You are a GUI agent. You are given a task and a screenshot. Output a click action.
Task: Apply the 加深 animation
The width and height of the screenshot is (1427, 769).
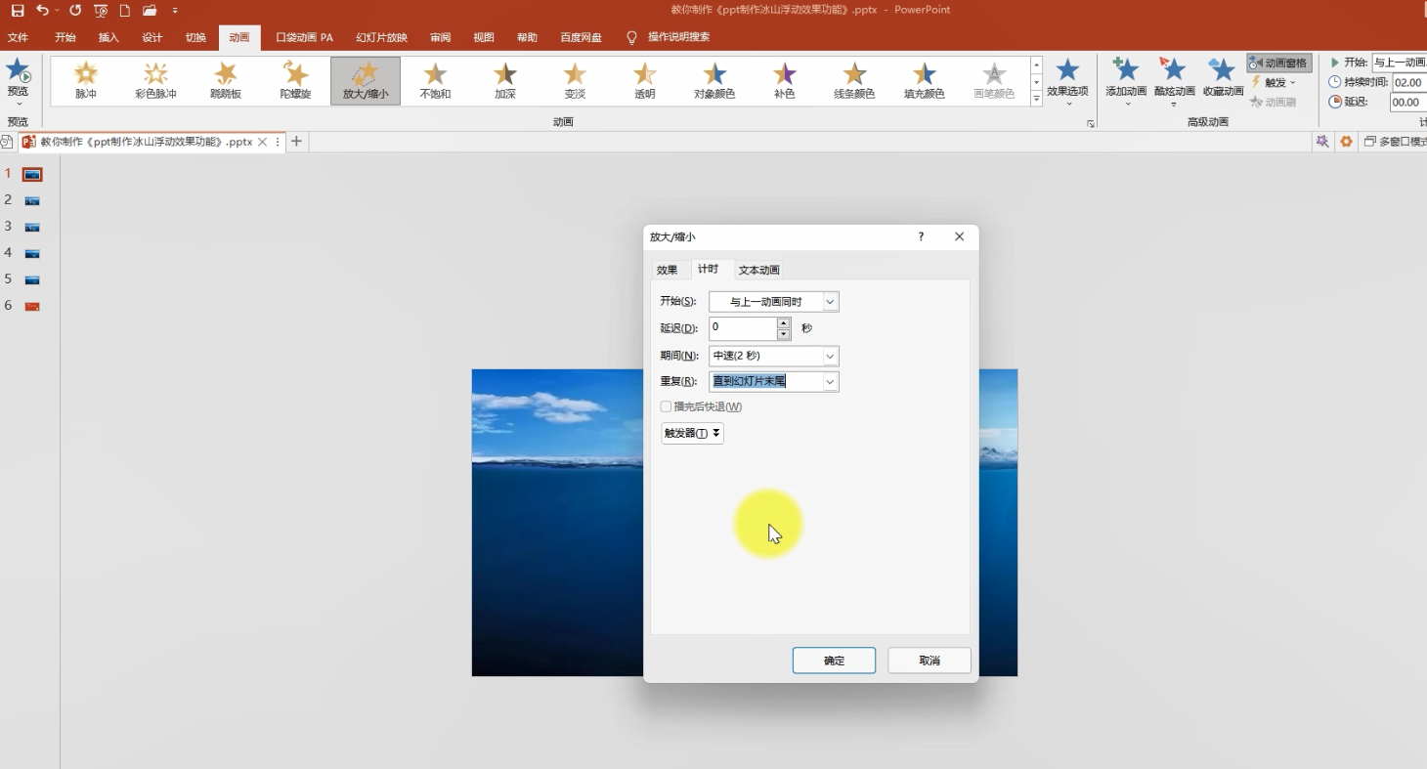coord(504,81)
